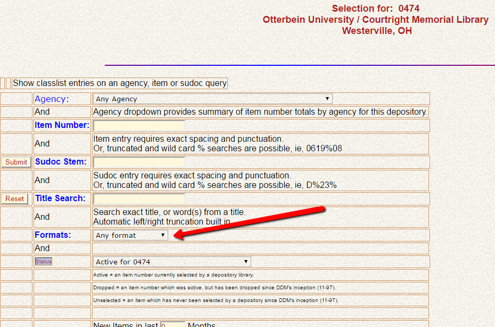Click the wildcard example 'D%23%' line
This screenshot has height=327, width=495.
click(215, 185)
